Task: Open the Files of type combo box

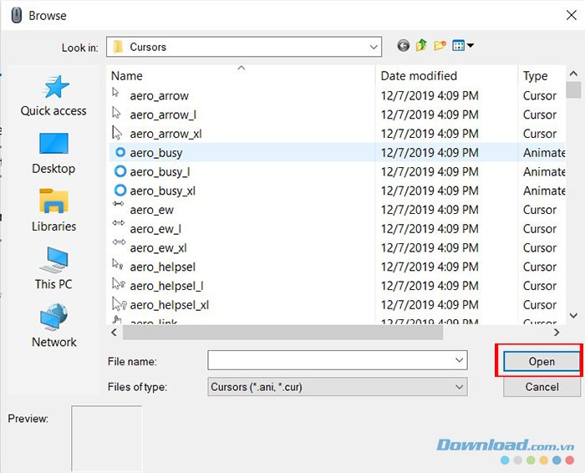Action: point(337,387)
